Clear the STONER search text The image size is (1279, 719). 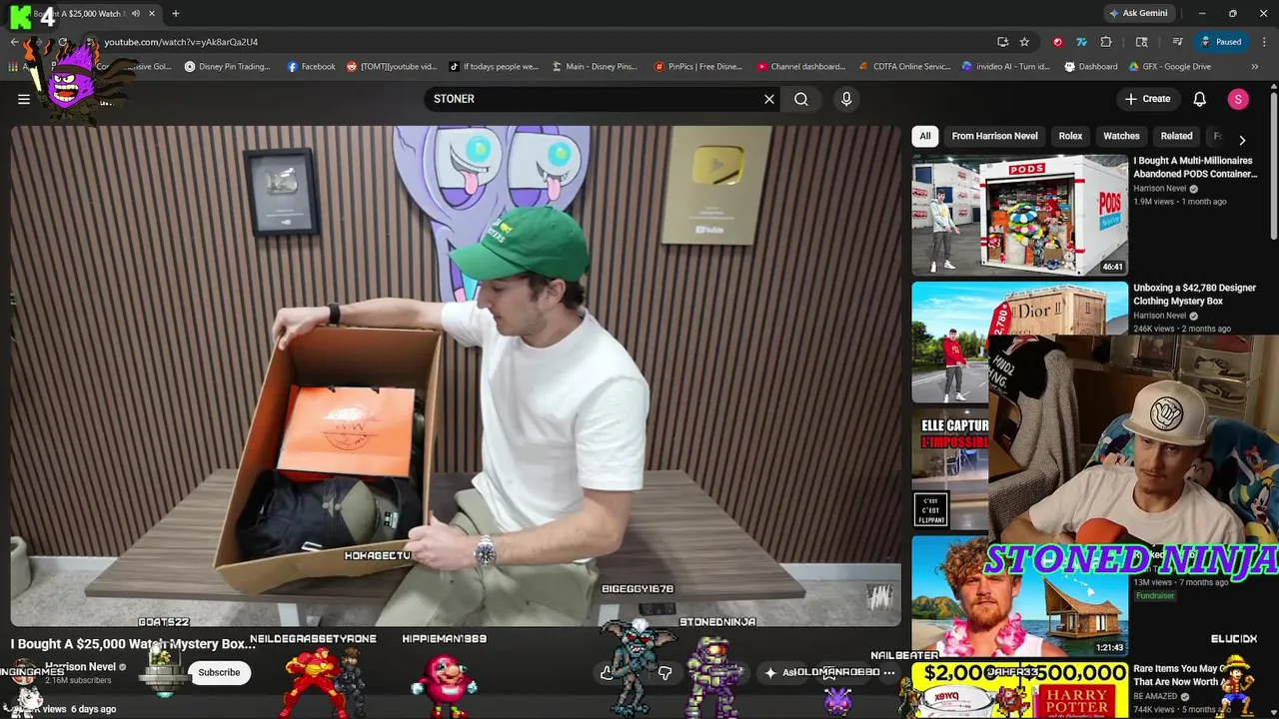tap(769, 99)
